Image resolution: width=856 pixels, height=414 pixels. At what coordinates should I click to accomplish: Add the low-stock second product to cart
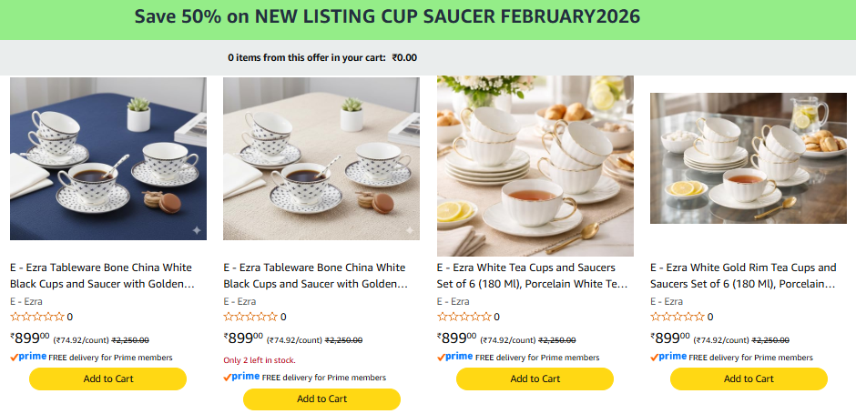tap(321, 399)
